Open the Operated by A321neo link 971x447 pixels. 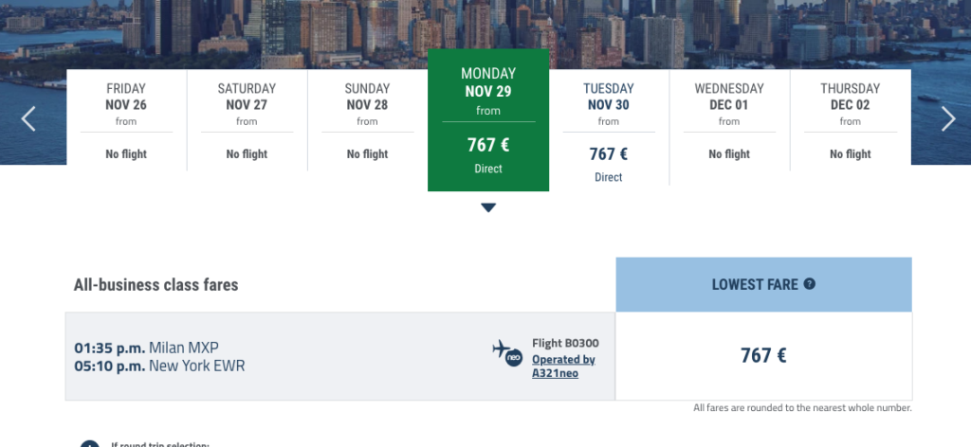click(x=563, y=366)
